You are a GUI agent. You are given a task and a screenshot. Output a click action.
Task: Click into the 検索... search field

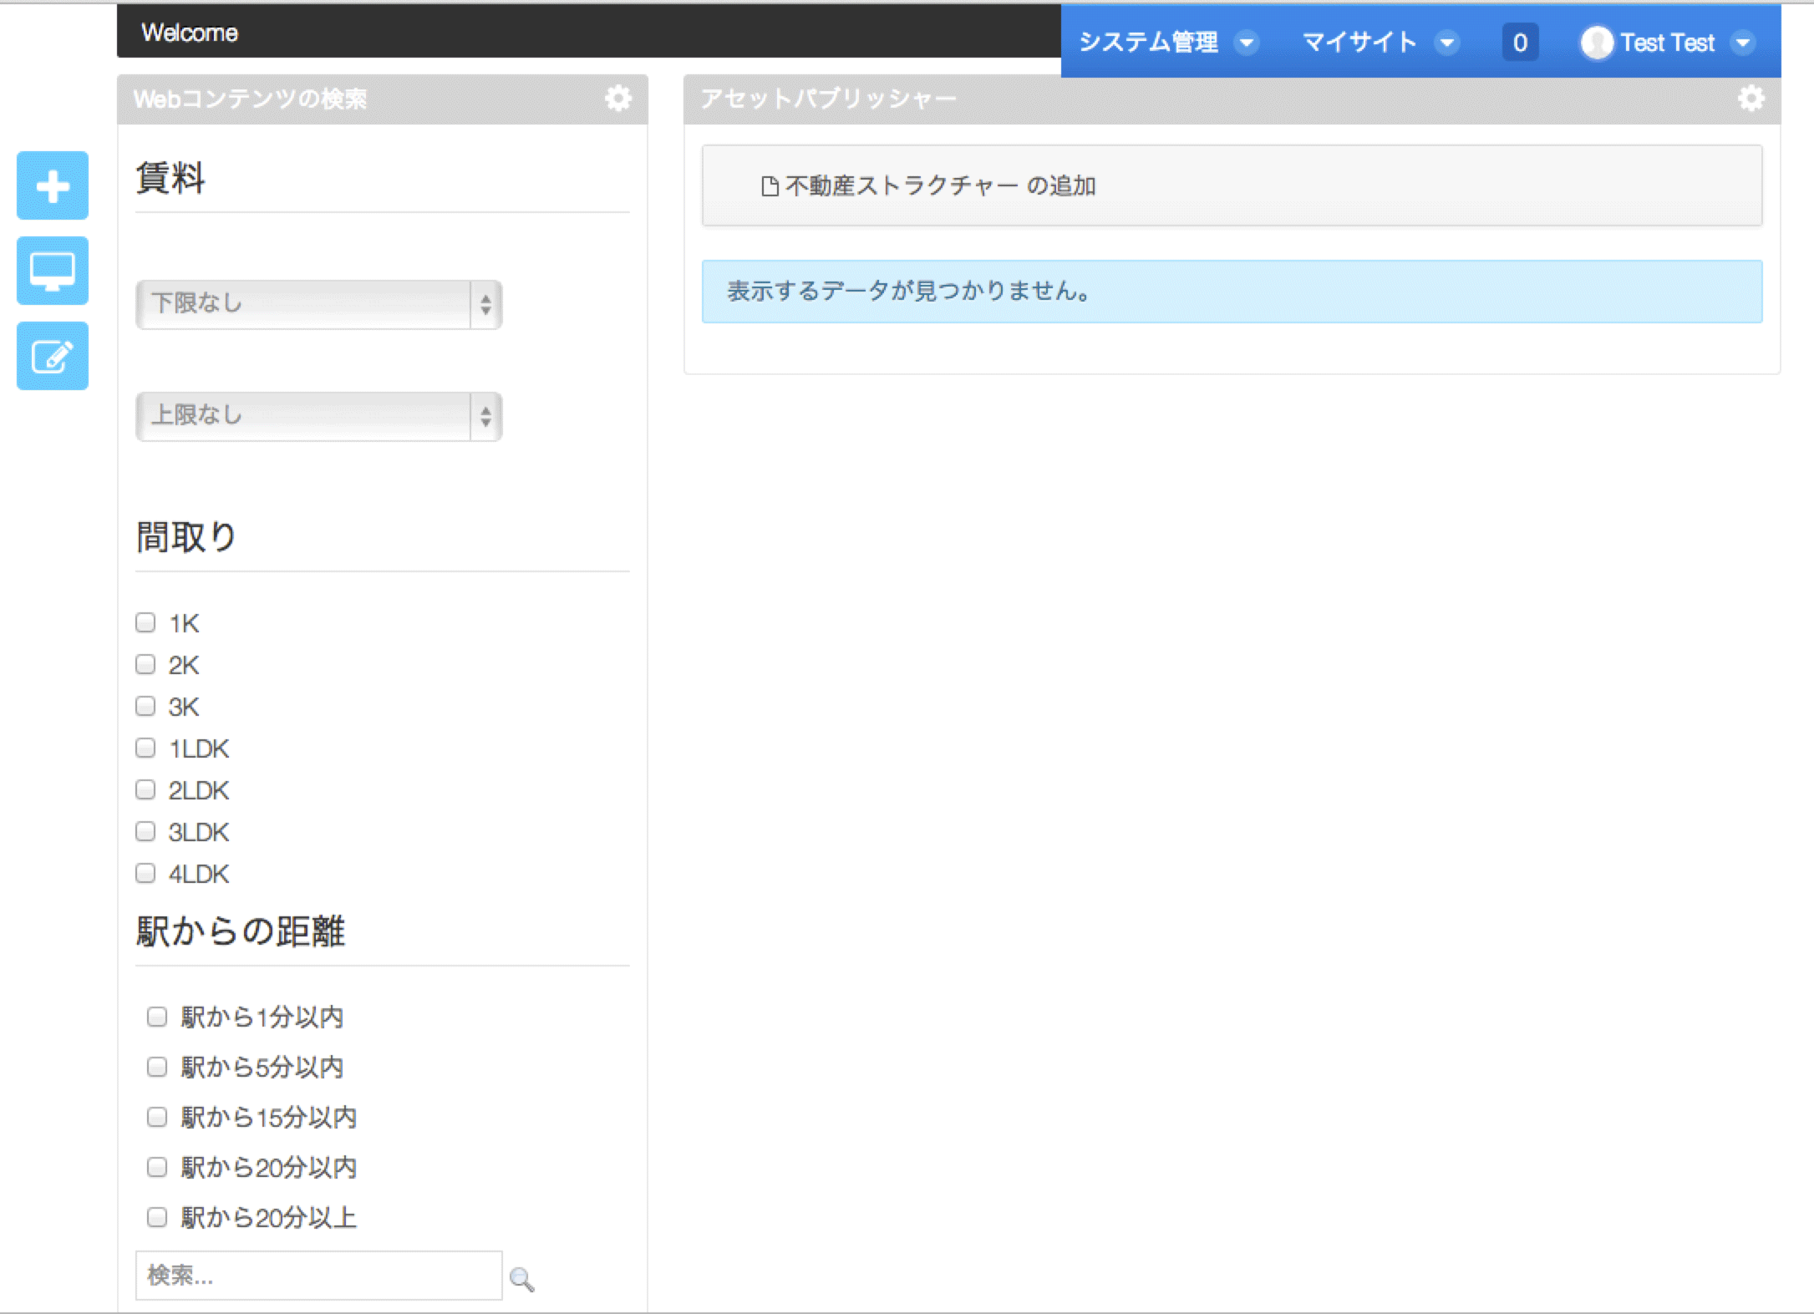point(319,1276)
